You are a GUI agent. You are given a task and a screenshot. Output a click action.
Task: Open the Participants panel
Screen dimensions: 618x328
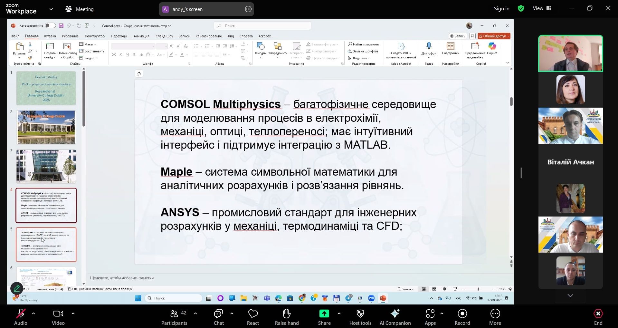point(174,317)
